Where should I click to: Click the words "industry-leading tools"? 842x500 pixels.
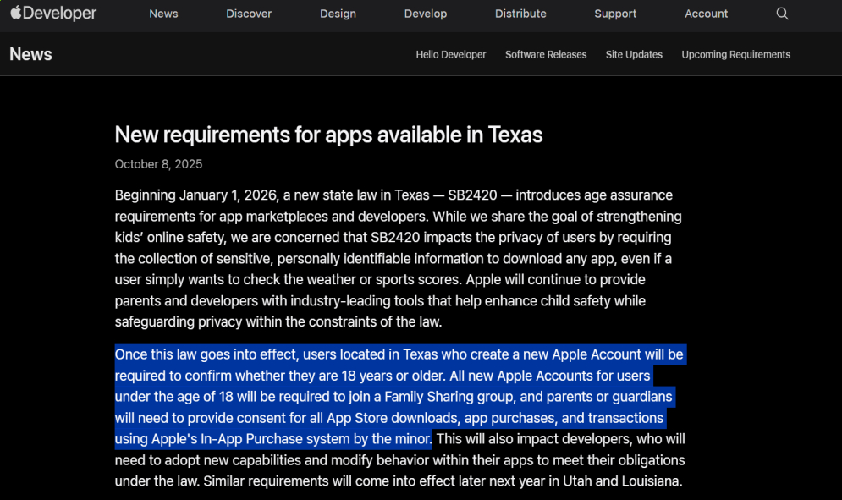(356, 300)
